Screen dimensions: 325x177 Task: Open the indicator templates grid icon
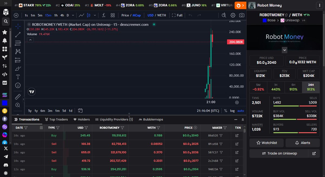pos(113,15)
